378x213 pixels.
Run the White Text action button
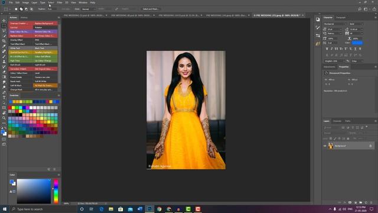tap(21, 49)
